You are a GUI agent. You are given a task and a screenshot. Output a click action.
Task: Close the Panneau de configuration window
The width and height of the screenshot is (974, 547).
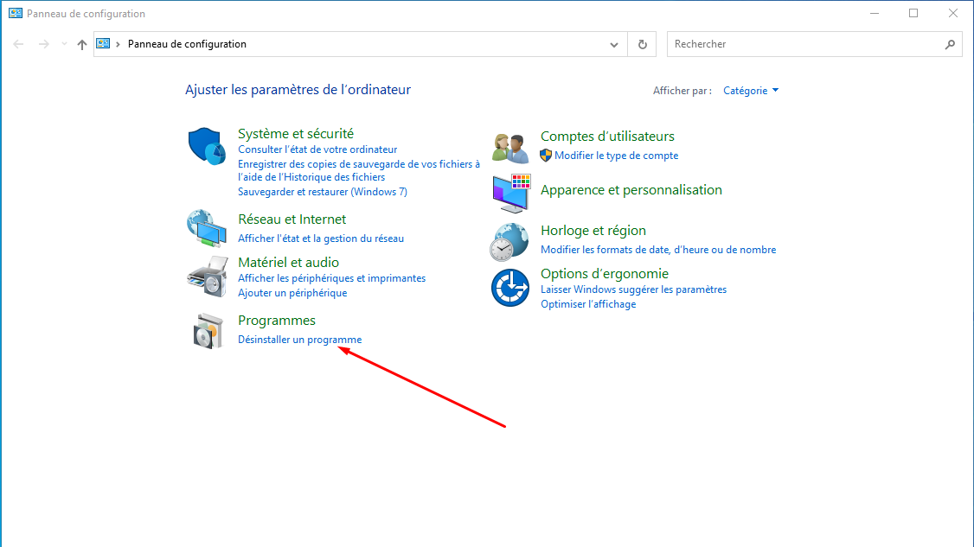953,13
